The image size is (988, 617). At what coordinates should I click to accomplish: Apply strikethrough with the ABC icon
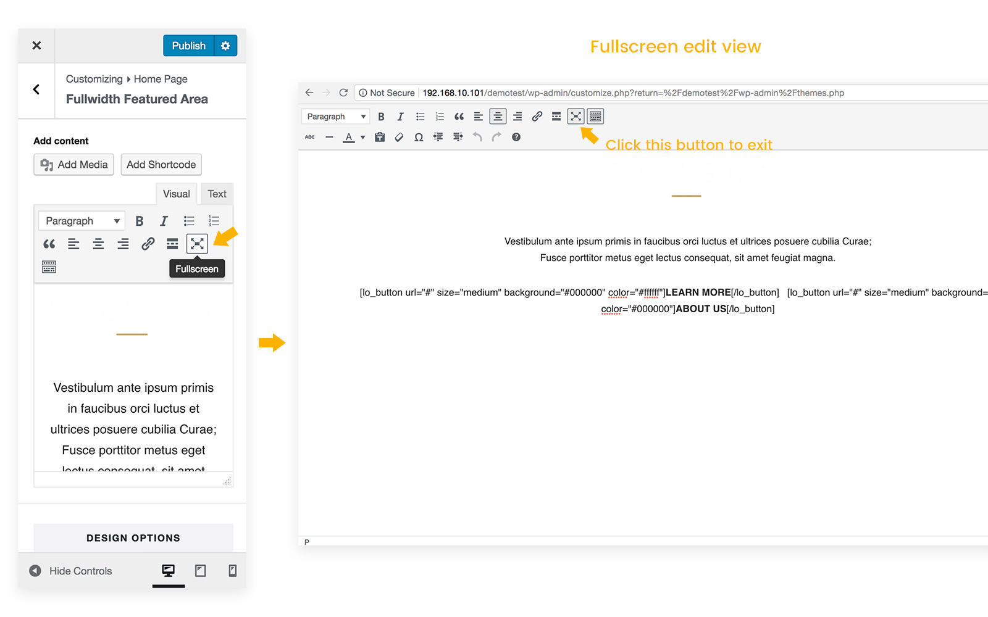point(310,137)
